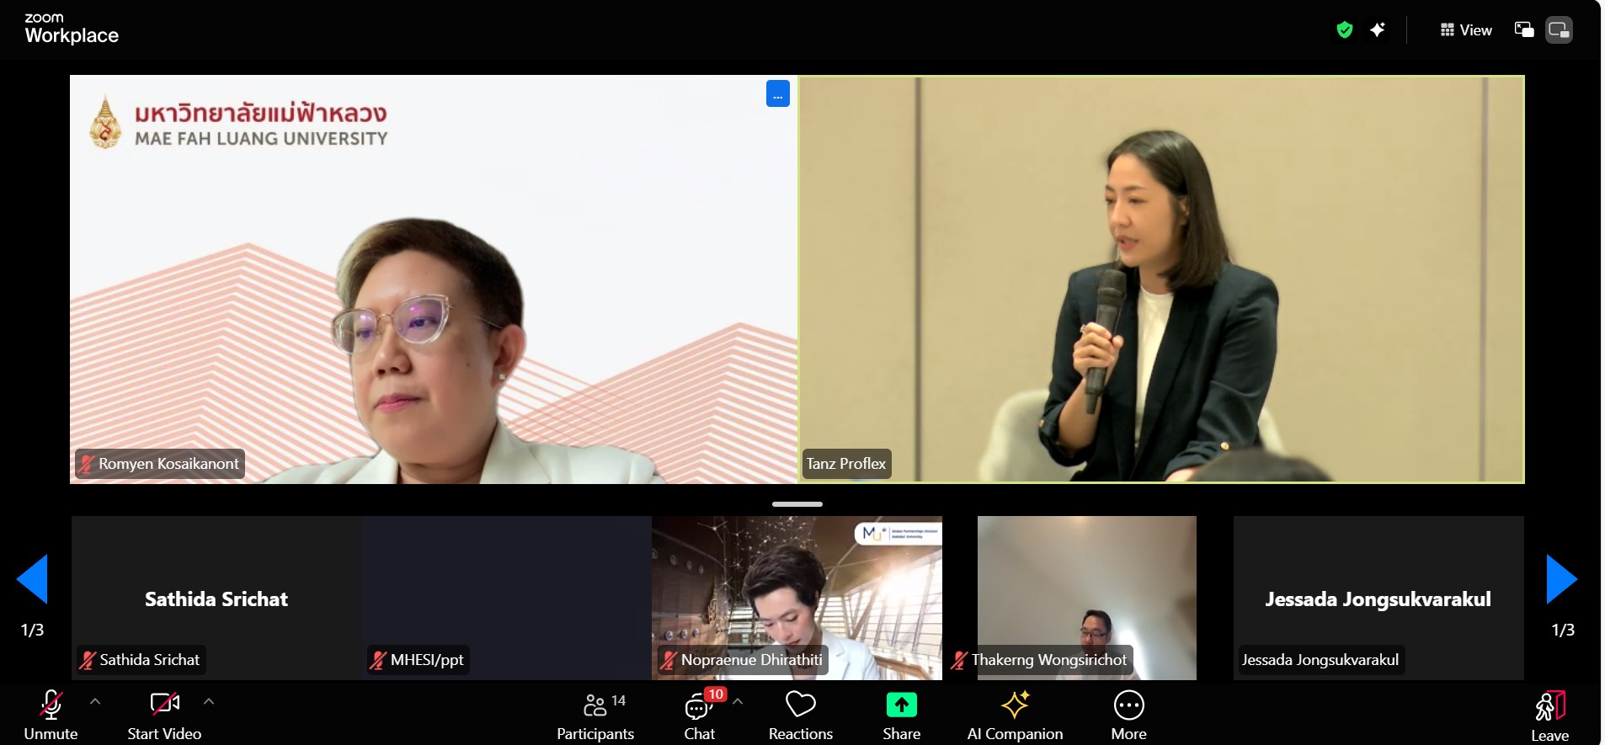The height and width of the screenshot is (745, 1605).
Task: Open the View layout menu
Action: tap(1466, 30)
